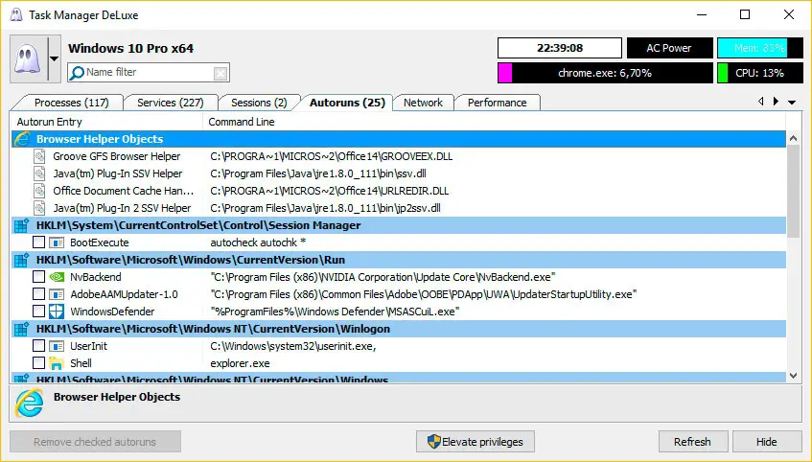The width and height of the screenshot is (812, 462).
Task: Click the vertical scrollbar thumb
Action: coord(794,191)
